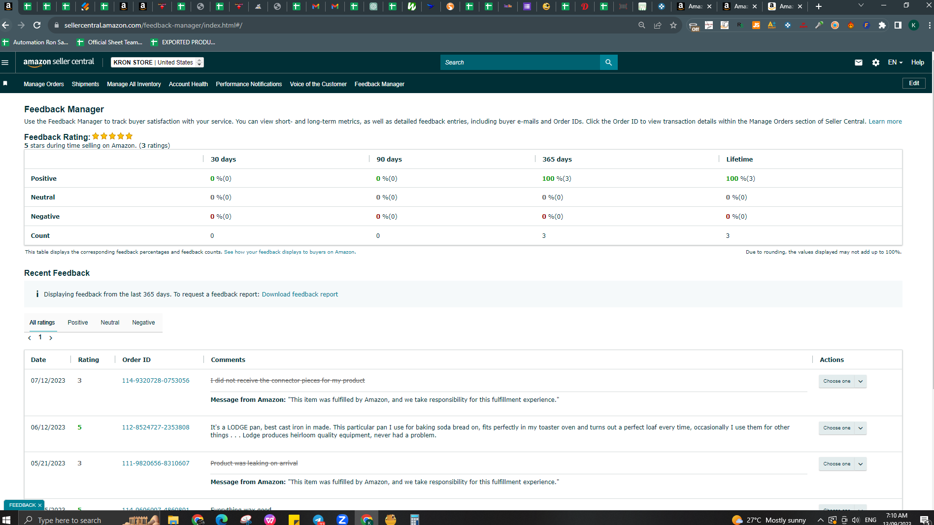Download the feedback report

300,295
